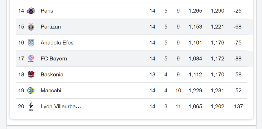Click the Anadolu Efes logo icon
Viewport: 262px width, 129px height.
31,43
